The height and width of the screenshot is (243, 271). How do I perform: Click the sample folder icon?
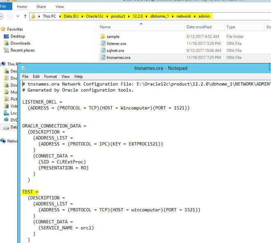[103, 37]
